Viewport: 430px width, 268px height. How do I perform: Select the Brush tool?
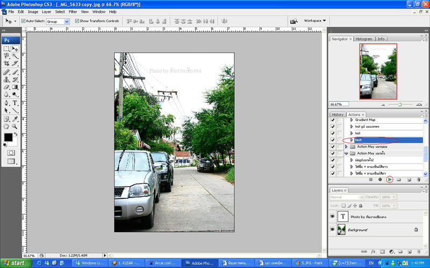pyautogui.click(x=15, y=72)
